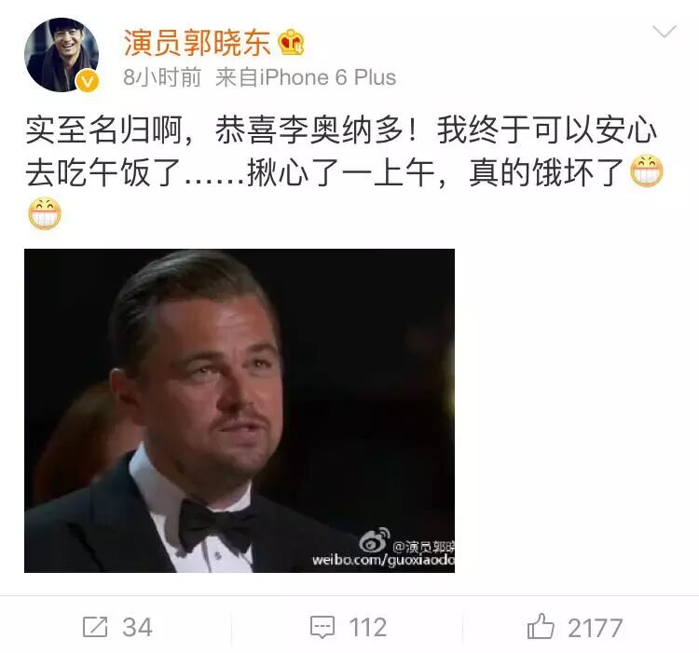Click the crown membership icon beside username
699x653 pixels.
(x=291, y=43)
